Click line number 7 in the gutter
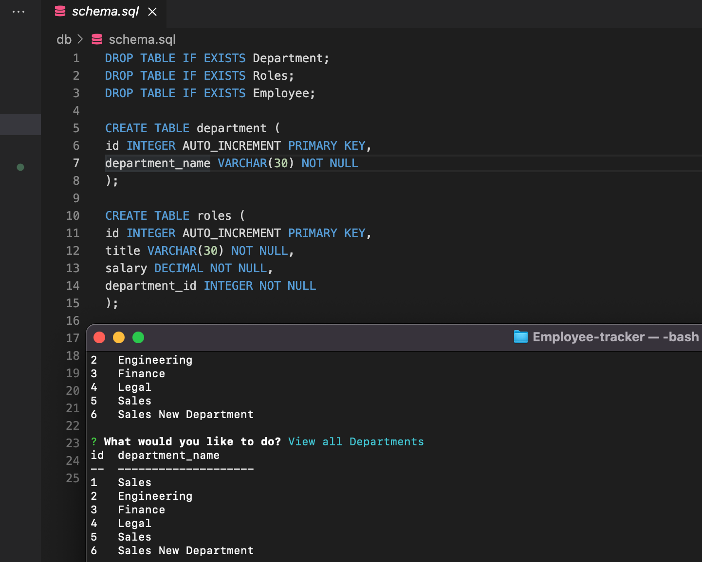 tap(76, 163)
